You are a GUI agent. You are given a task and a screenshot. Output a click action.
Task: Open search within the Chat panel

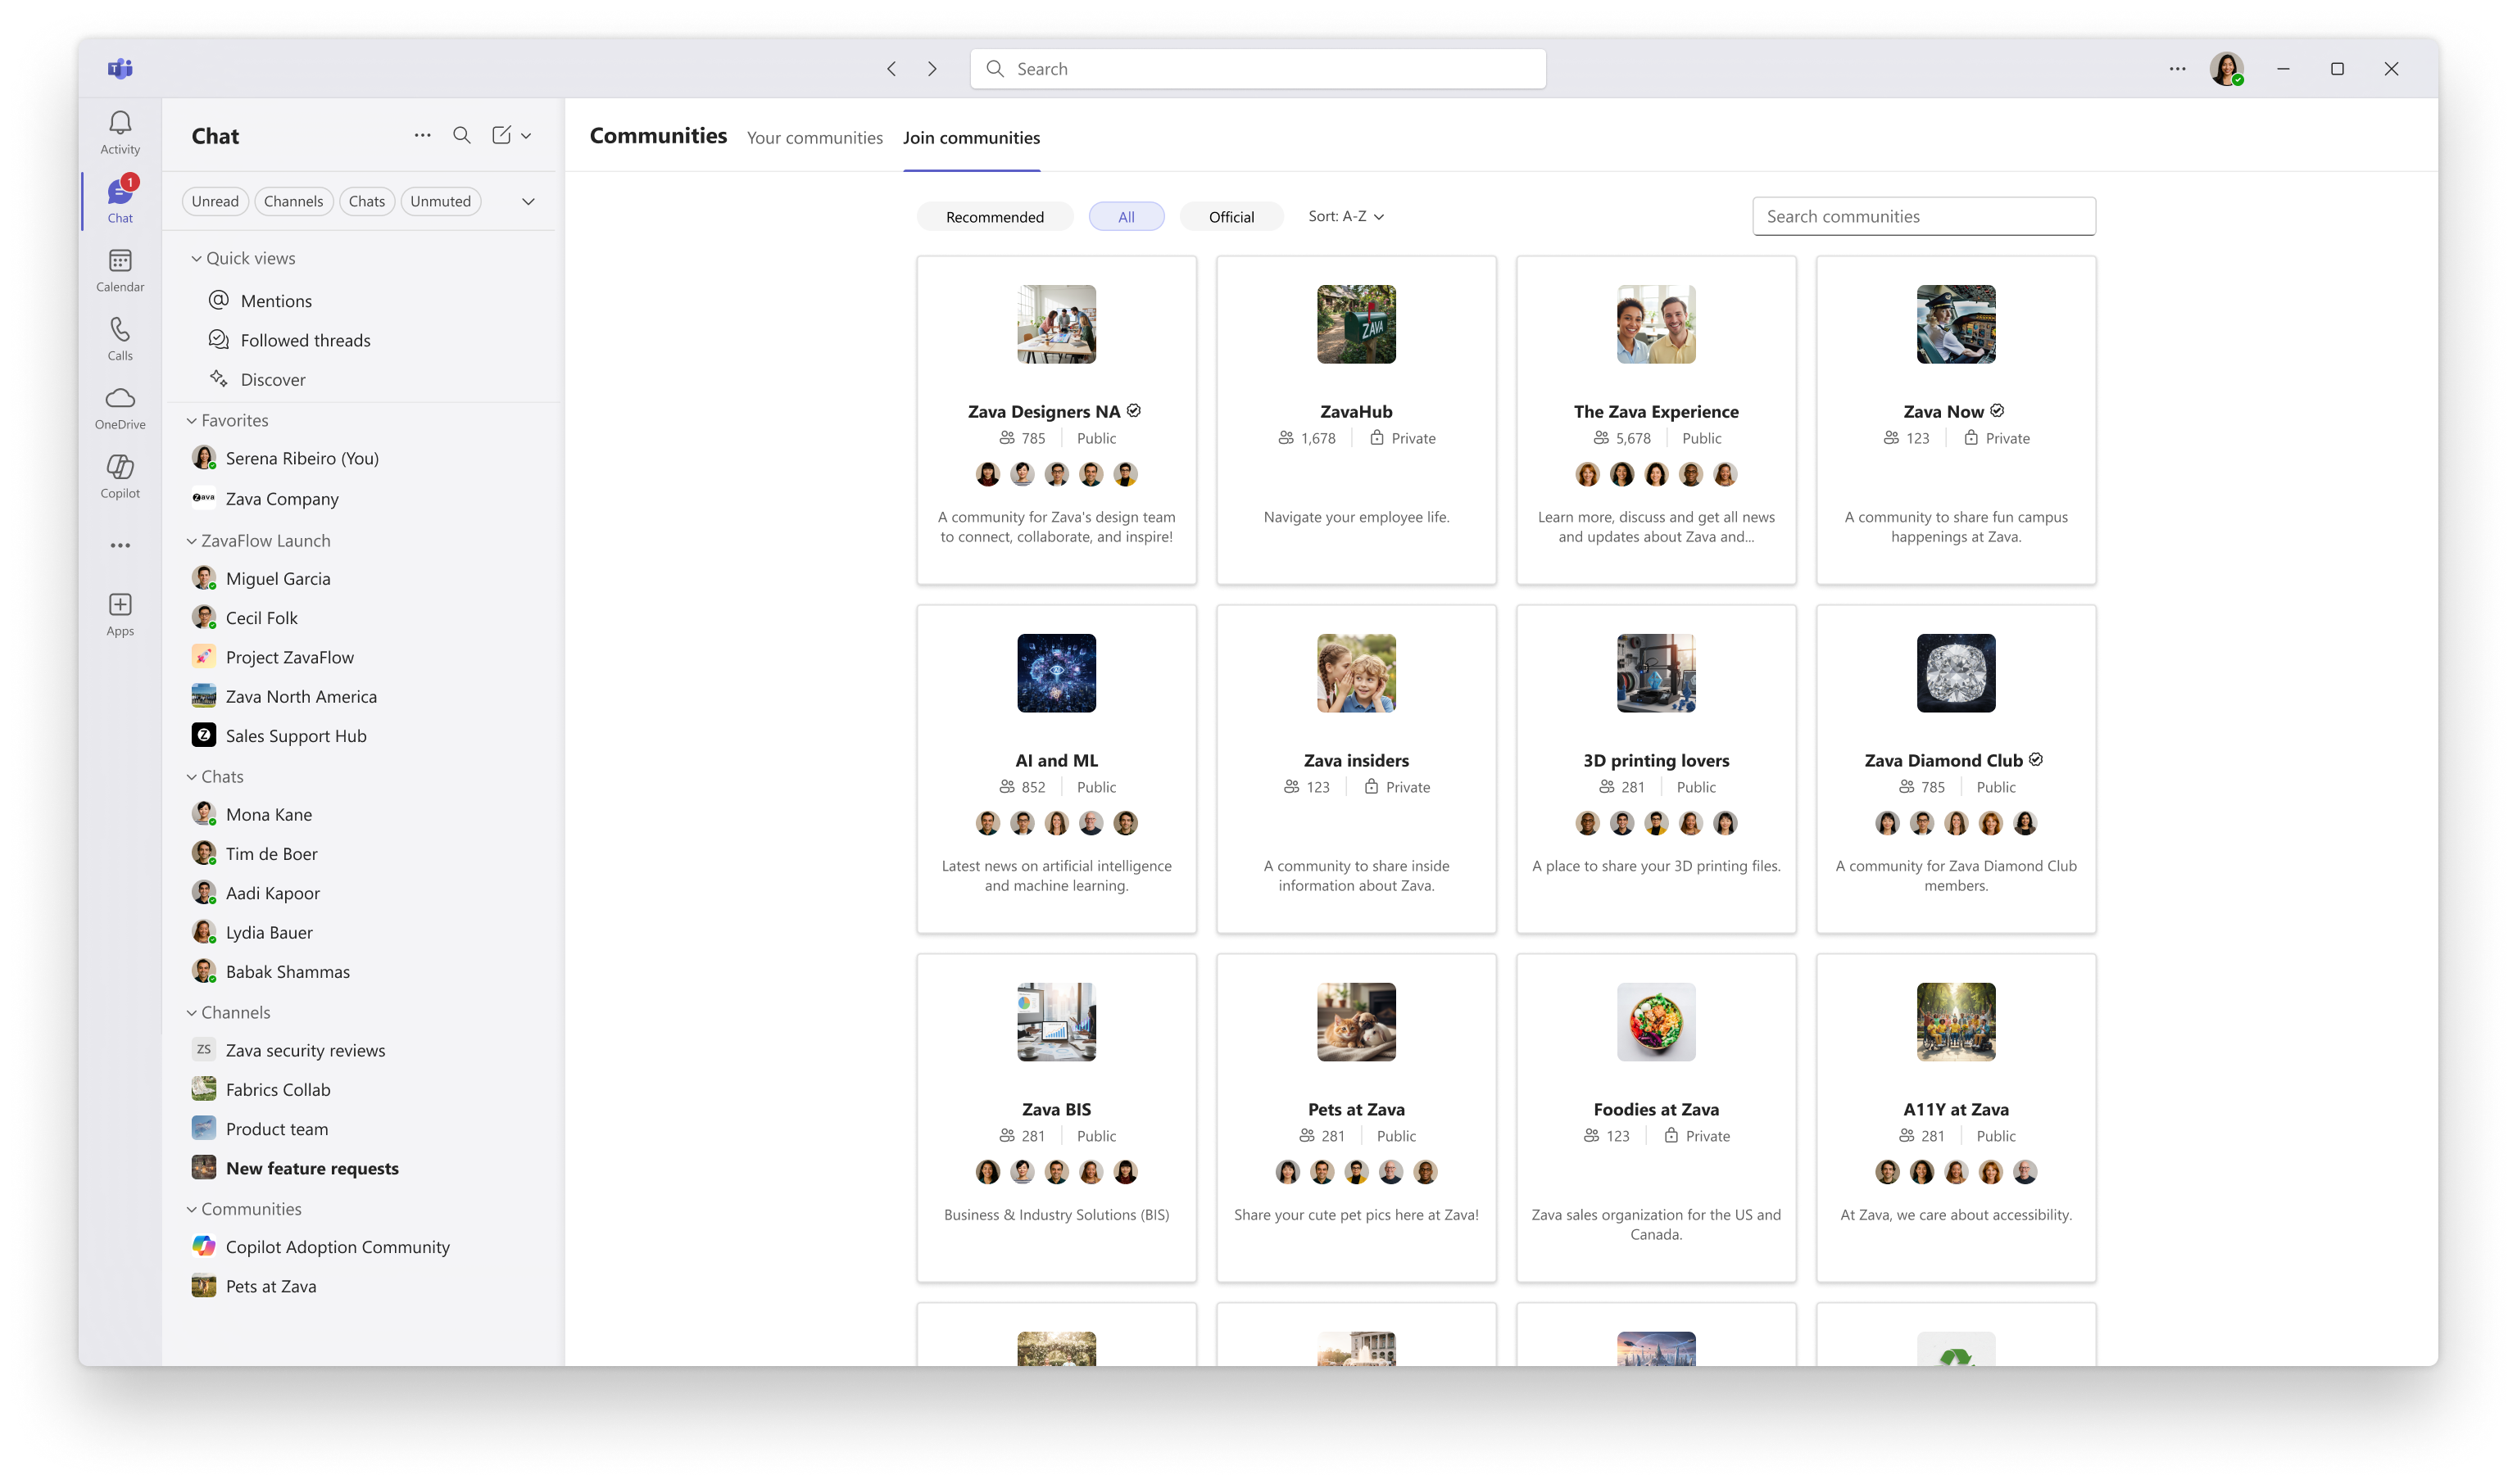(461, 135)
